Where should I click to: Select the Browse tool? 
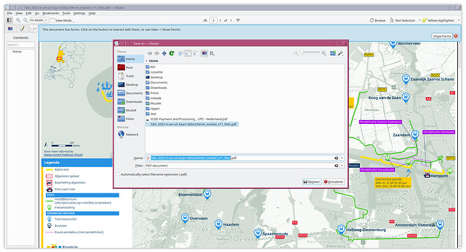[378, 20]
